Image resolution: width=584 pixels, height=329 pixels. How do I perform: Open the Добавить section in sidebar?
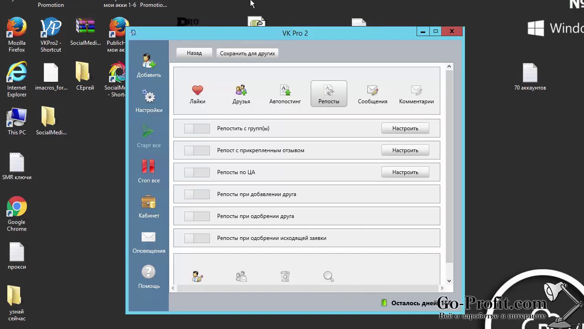149,65
